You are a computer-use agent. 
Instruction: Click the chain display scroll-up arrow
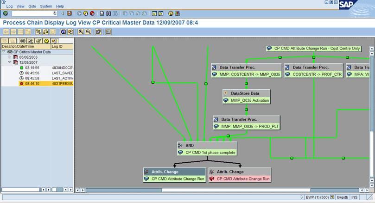click(x=372, y=49)
